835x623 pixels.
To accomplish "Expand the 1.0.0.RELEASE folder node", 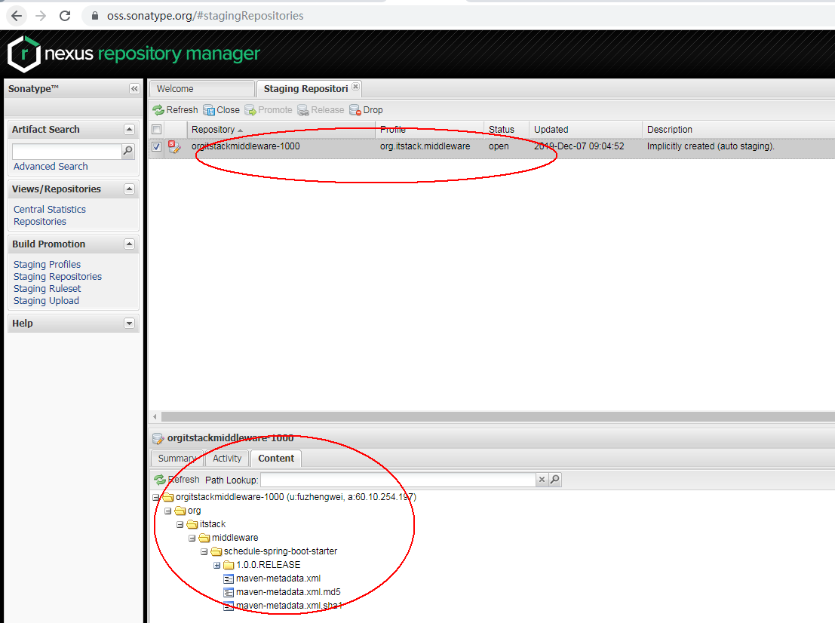I will click(x=216, y=565).
